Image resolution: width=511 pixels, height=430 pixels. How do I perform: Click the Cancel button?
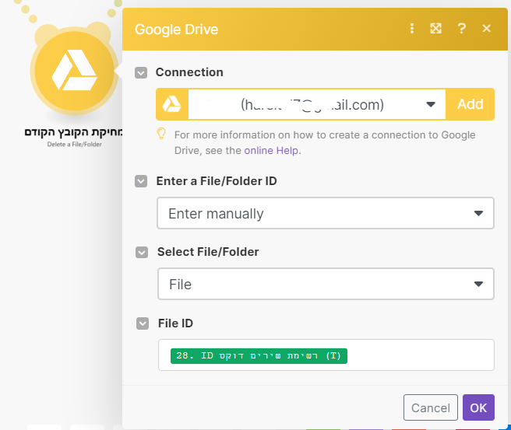(431, 407)
